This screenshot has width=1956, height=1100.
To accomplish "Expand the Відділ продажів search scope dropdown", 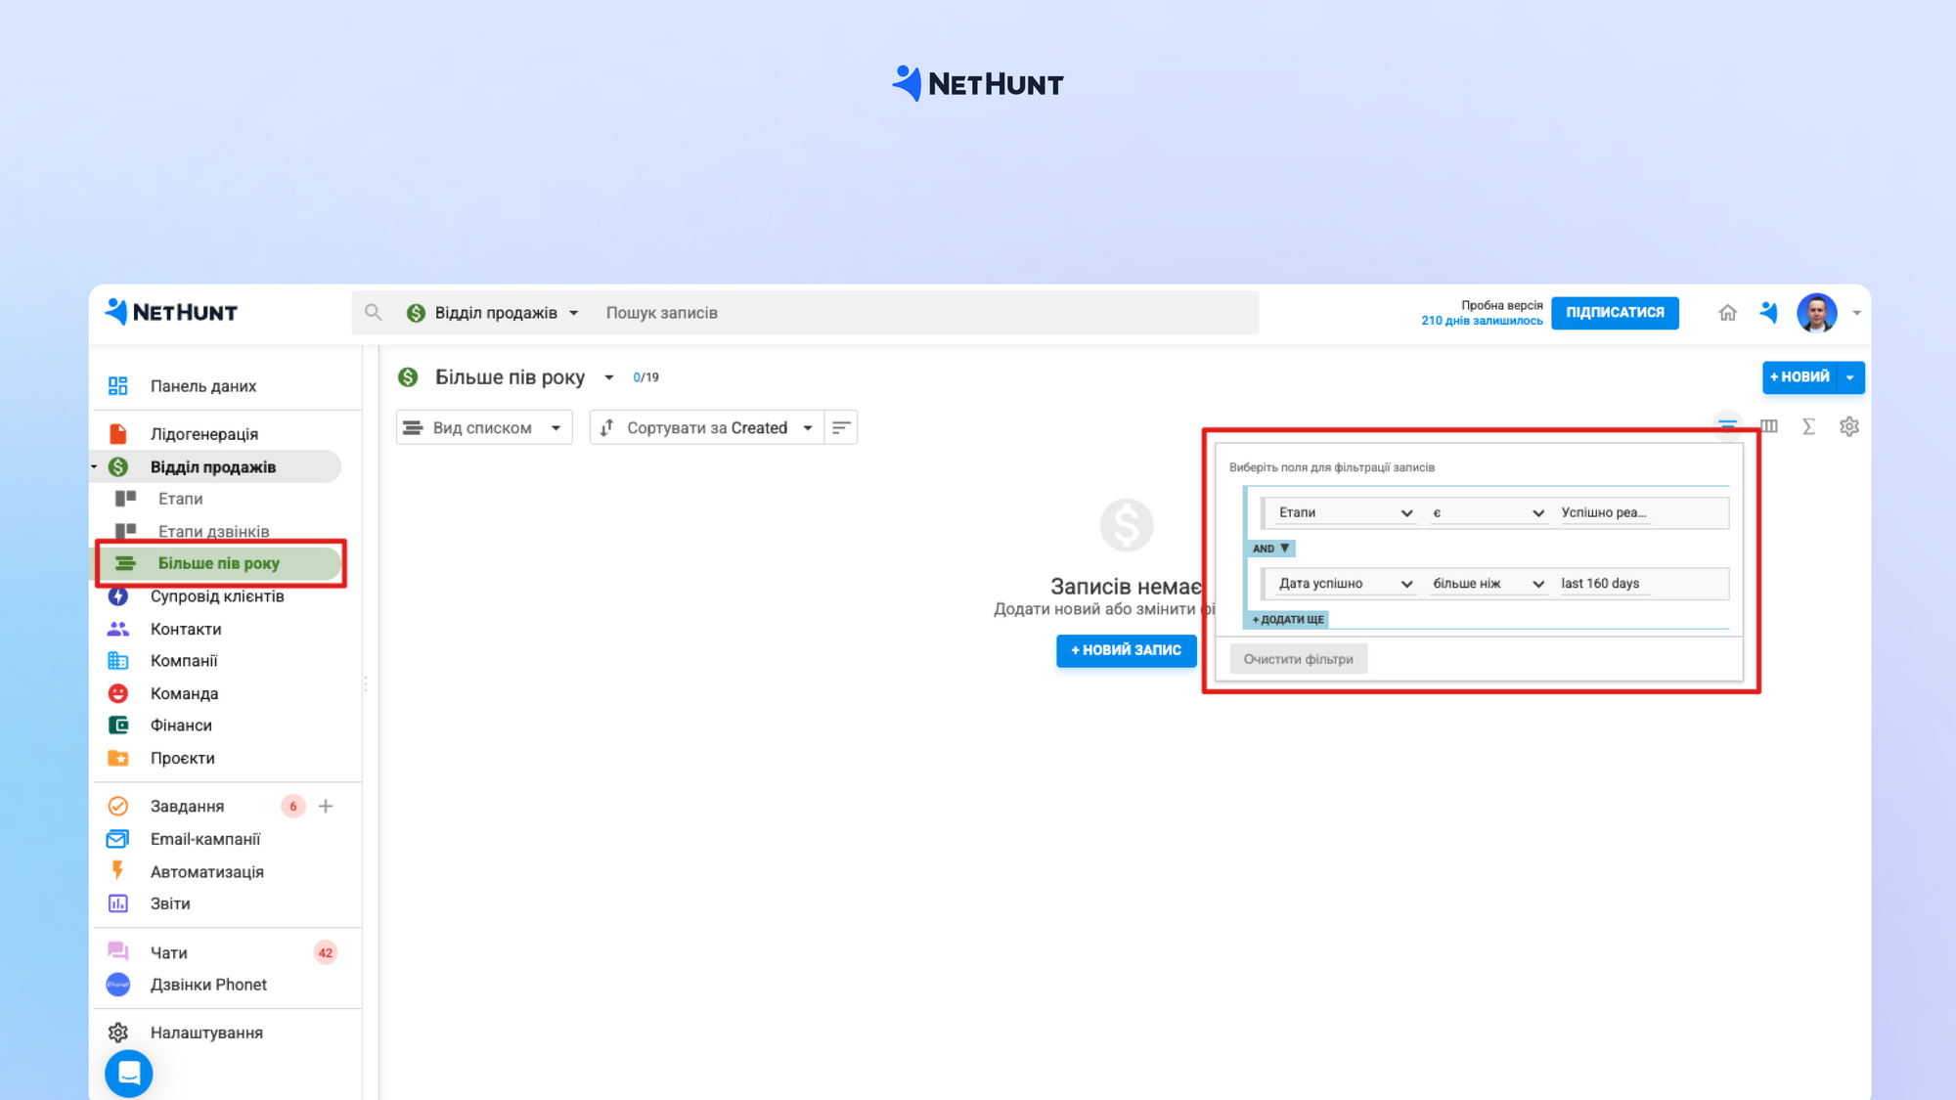I will tap(493, 313).
